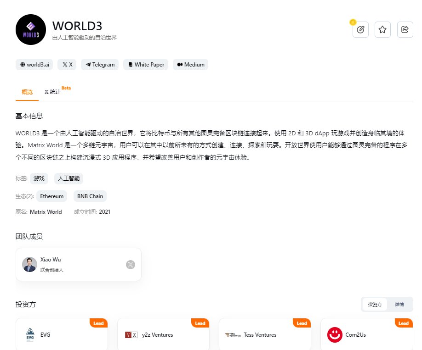Click the 由人工智能驱动的自治世界 tagline

[x=85, y=37]
